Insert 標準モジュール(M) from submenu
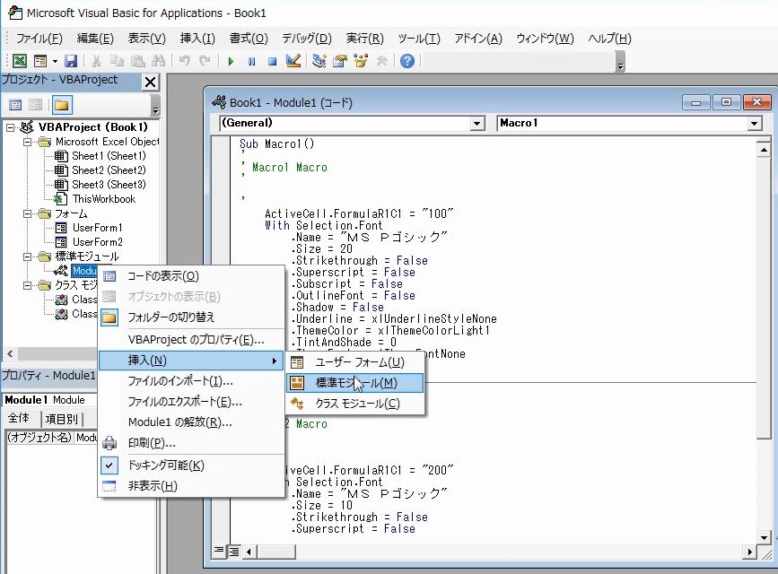Image resolution: width=778 pixels, height=574 pixels. (354, 383)
